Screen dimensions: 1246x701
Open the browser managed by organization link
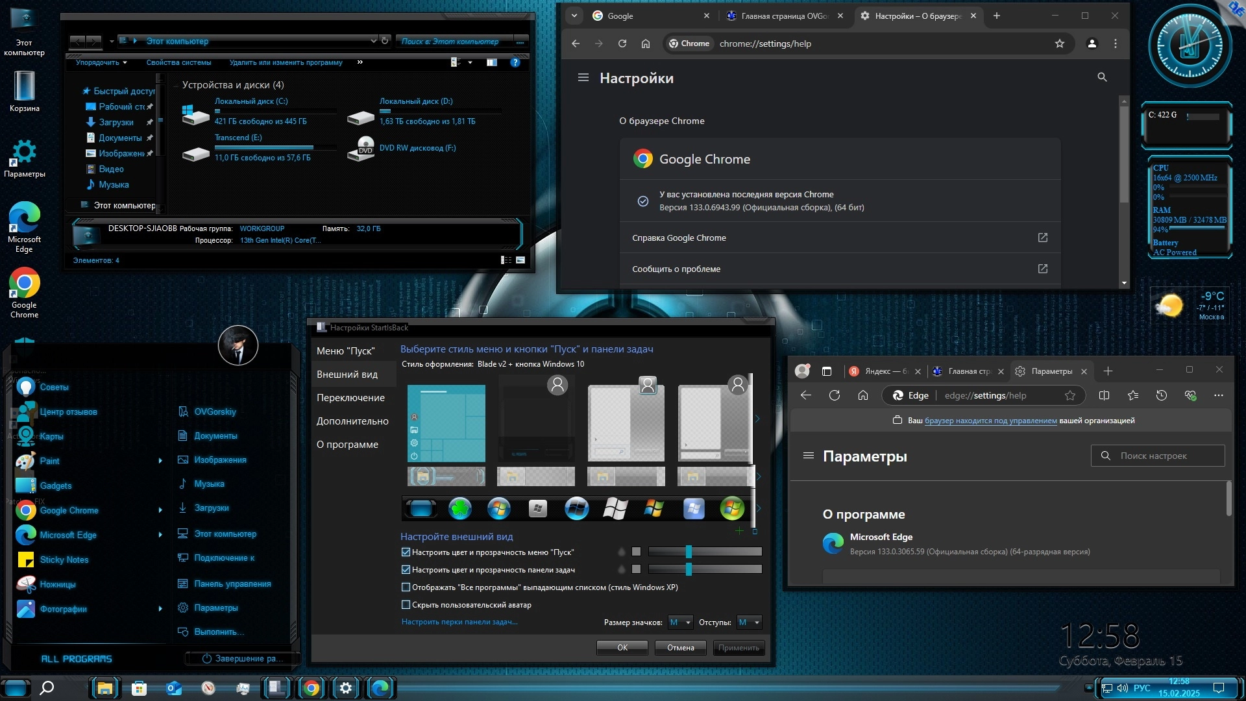tap(990, 421)
